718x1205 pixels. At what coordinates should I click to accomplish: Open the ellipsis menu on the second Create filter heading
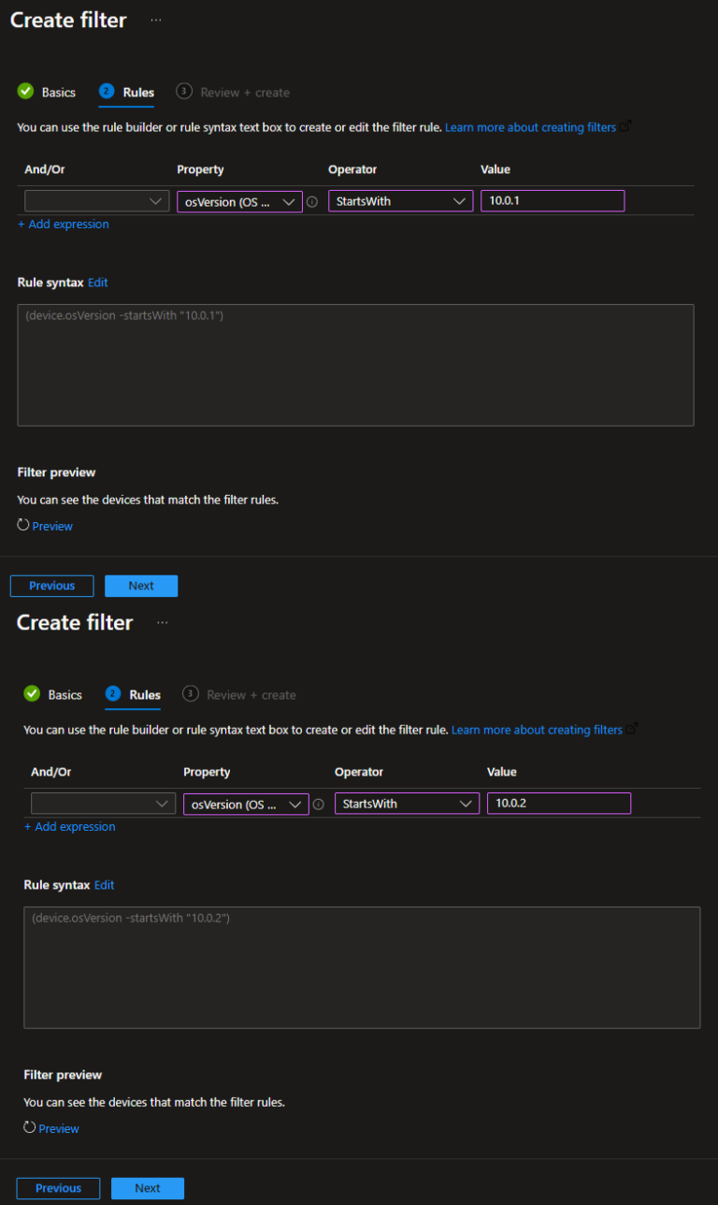[x=162, y=622]
